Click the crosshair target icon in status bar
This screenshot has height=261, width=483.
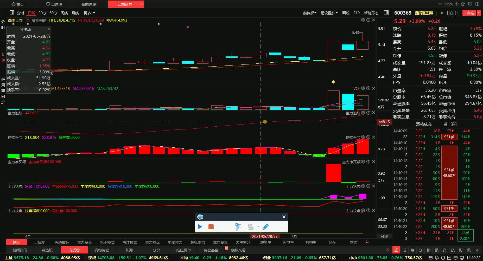coord(443,258)
